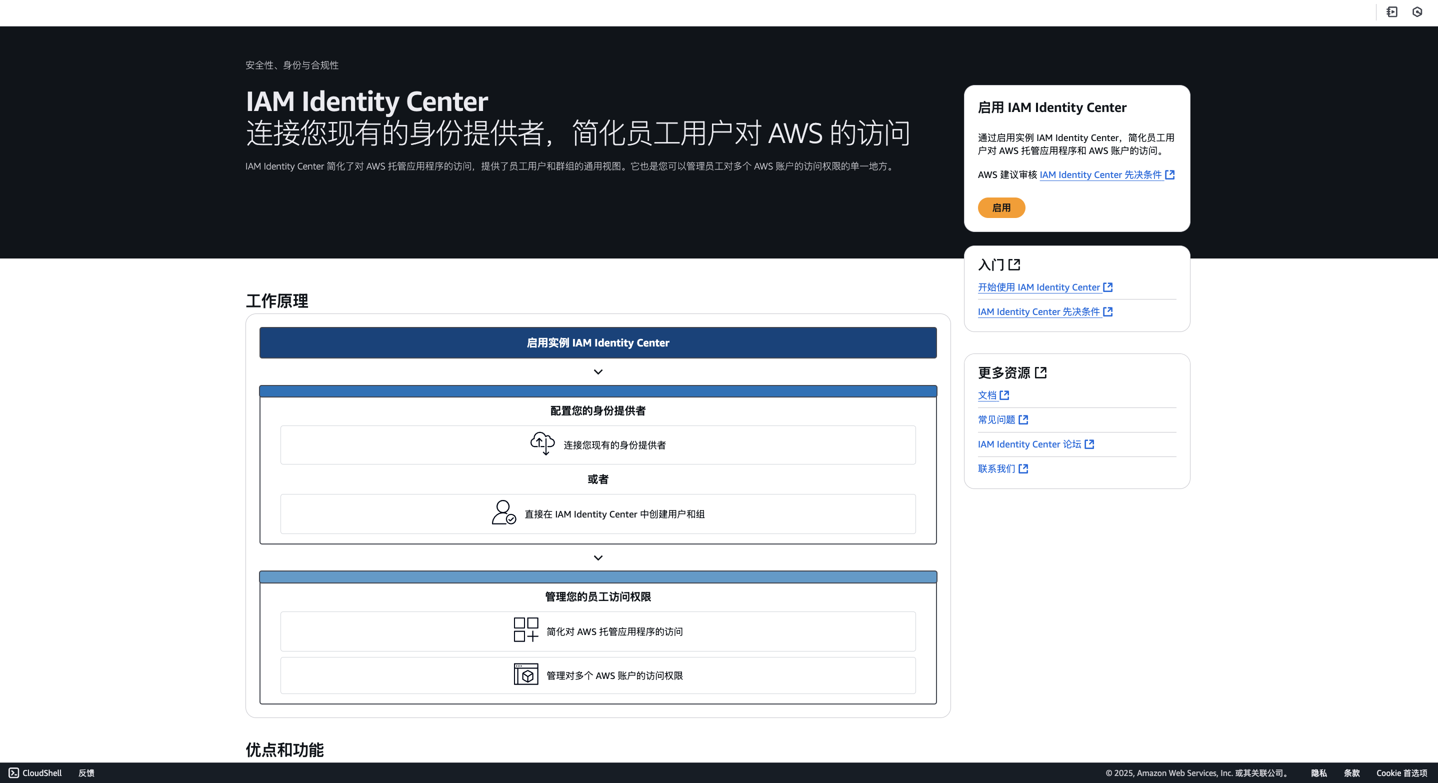Click the hexagon clock icon at top right

tap(1417, 11)
